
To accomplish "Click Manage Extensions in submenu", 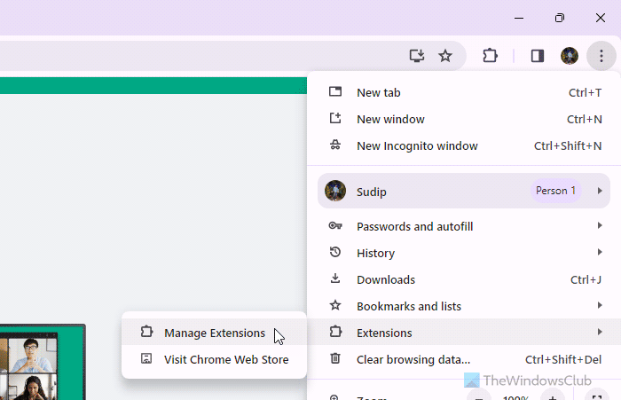I will (215, 333).
